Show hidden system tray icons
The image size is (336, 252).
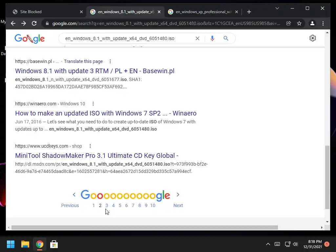[268, 244]
